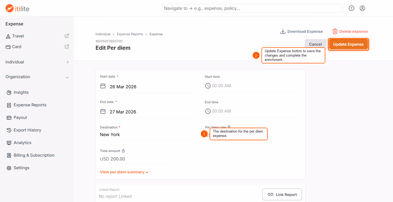Click the end time clock icon

(x=208, y=111)
